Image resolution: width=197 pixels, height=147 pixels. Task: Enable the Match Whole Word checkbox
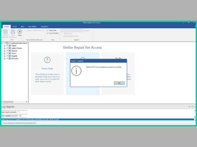click(x=62, y=36)
